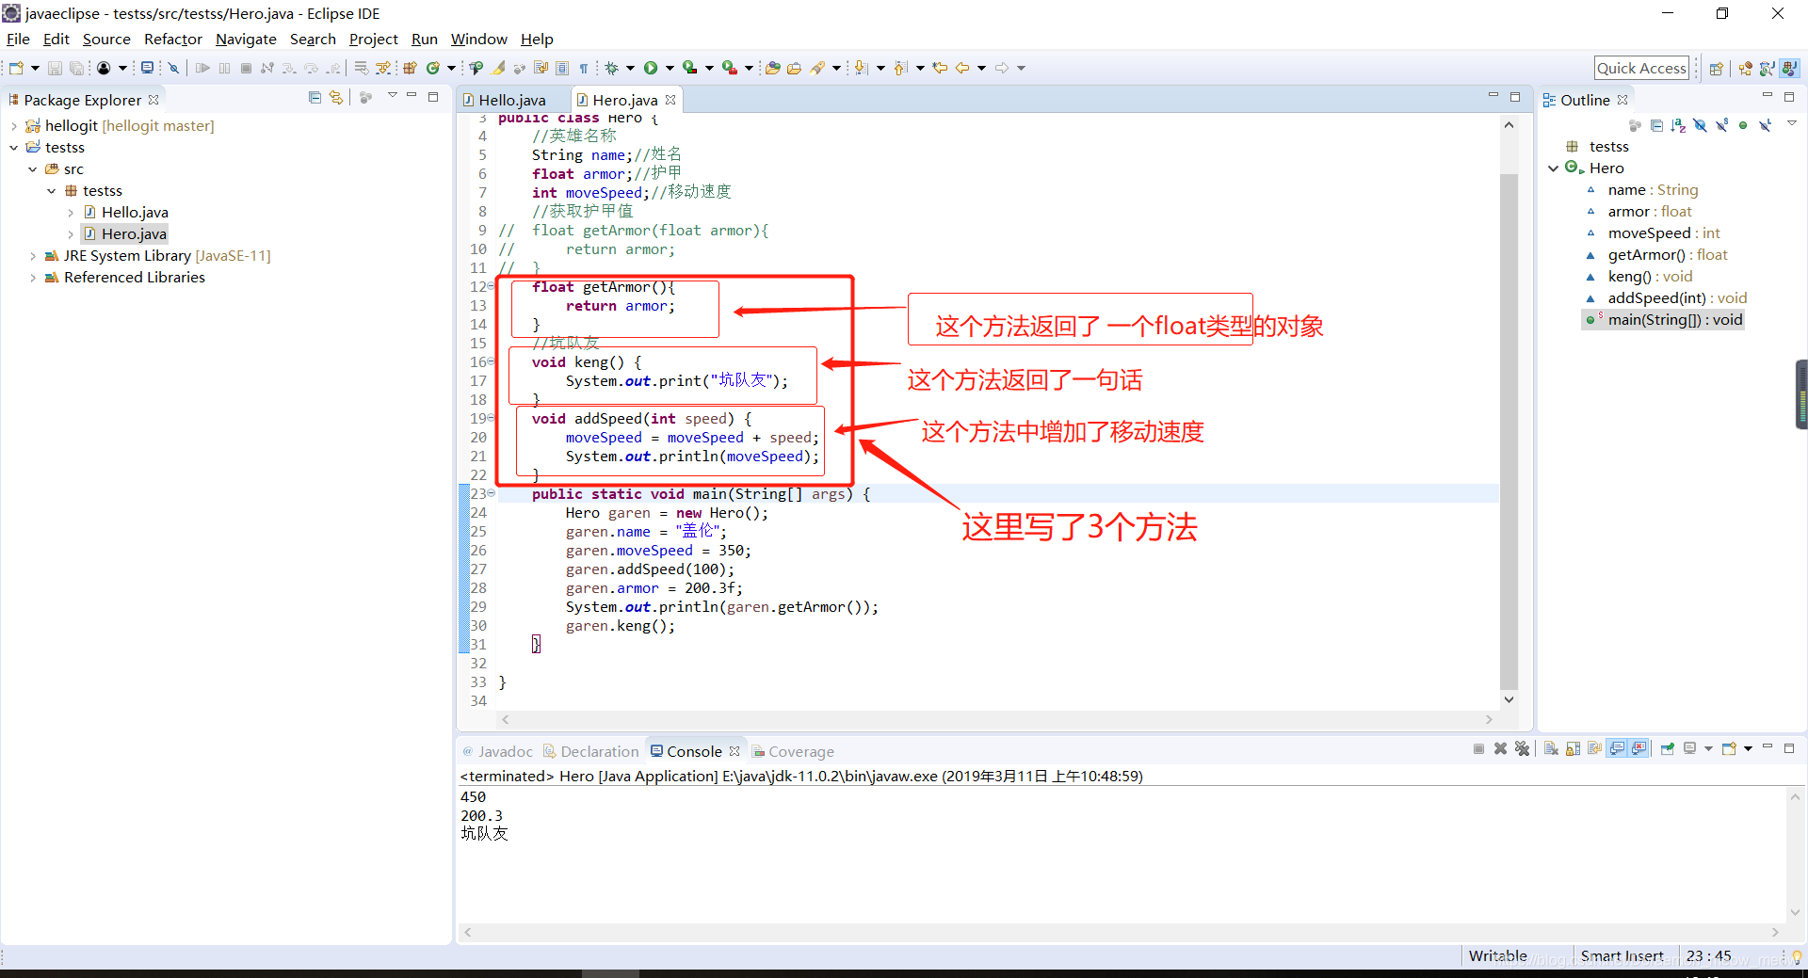The height and width of the screenshot is (978, 1808).
Task: Toggle Show Console When Standard Out Changes
Action: point(1617,748)
